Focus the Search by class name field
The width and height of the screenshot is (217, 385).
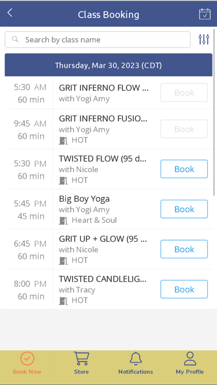(97, 39)
